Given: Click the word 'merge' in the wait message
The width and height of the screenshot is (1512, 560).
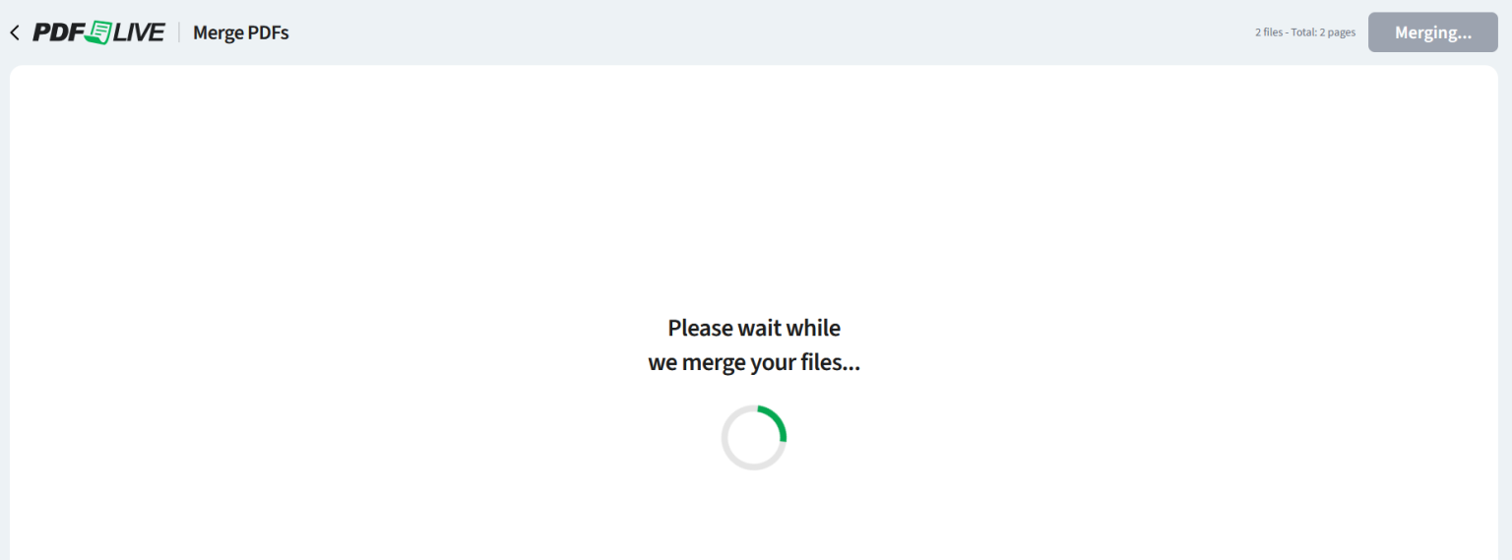Looking at the screenshot, I should (713, 362).
